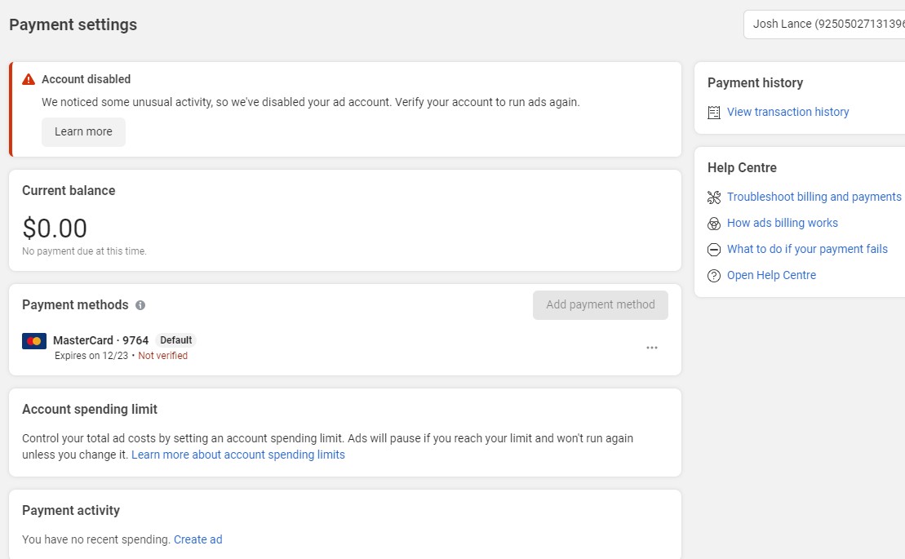This screenshot has height=559, width=905.
Task: Click the Add payment method button
Action: coord(601,304)
